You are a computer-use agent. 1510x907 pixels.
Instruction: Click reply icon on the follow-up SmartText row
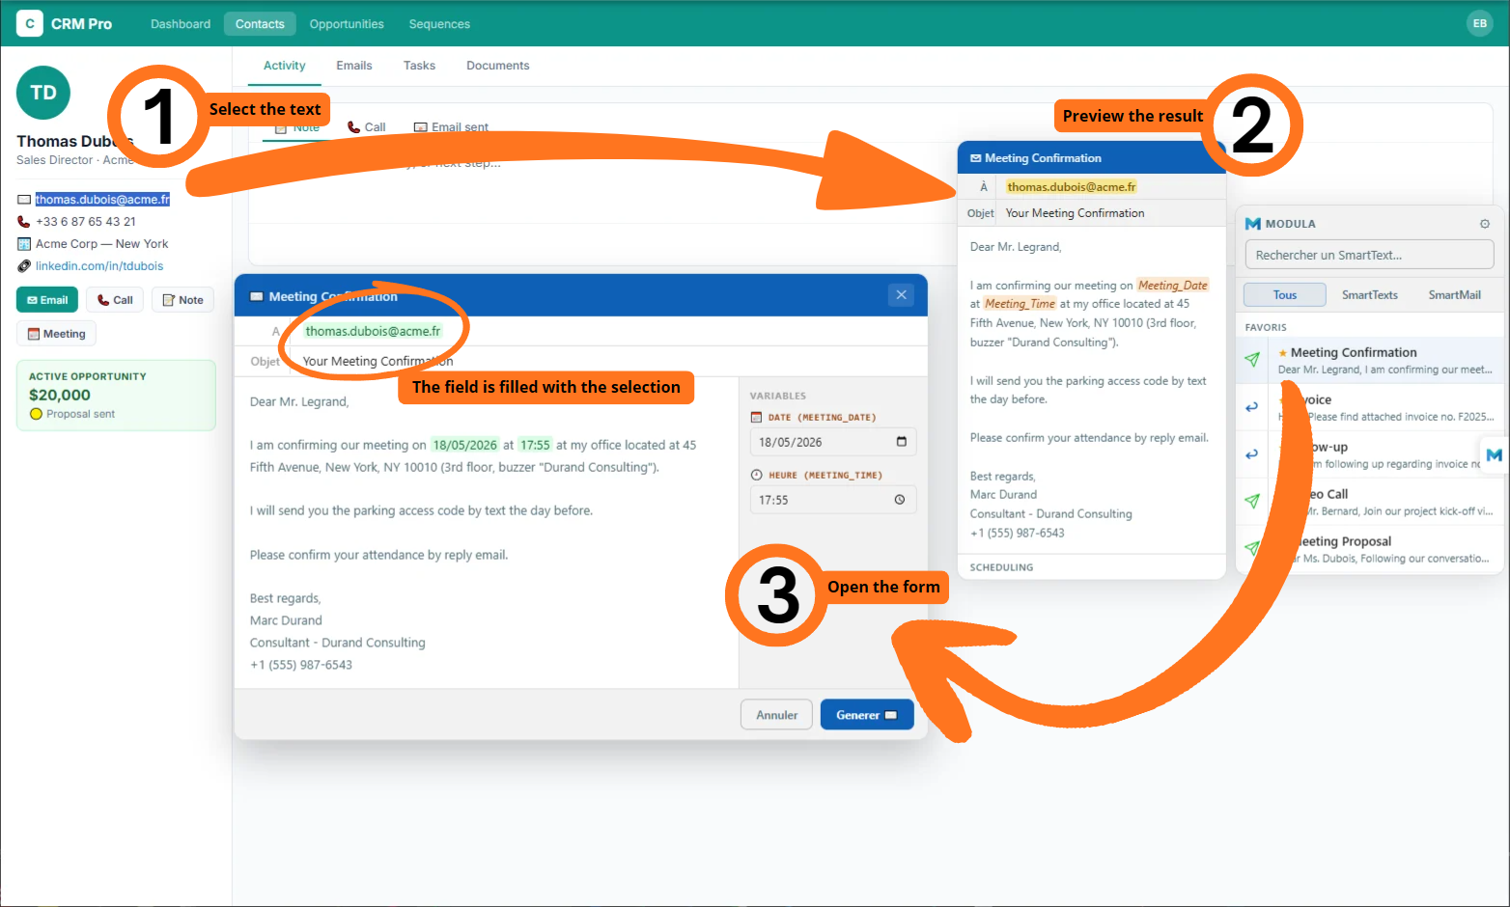click(1252, 454)
